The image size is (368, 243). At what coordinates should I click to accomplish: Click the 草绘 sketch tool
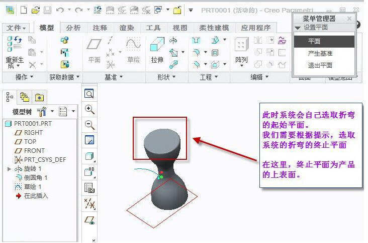pos(133,50)
